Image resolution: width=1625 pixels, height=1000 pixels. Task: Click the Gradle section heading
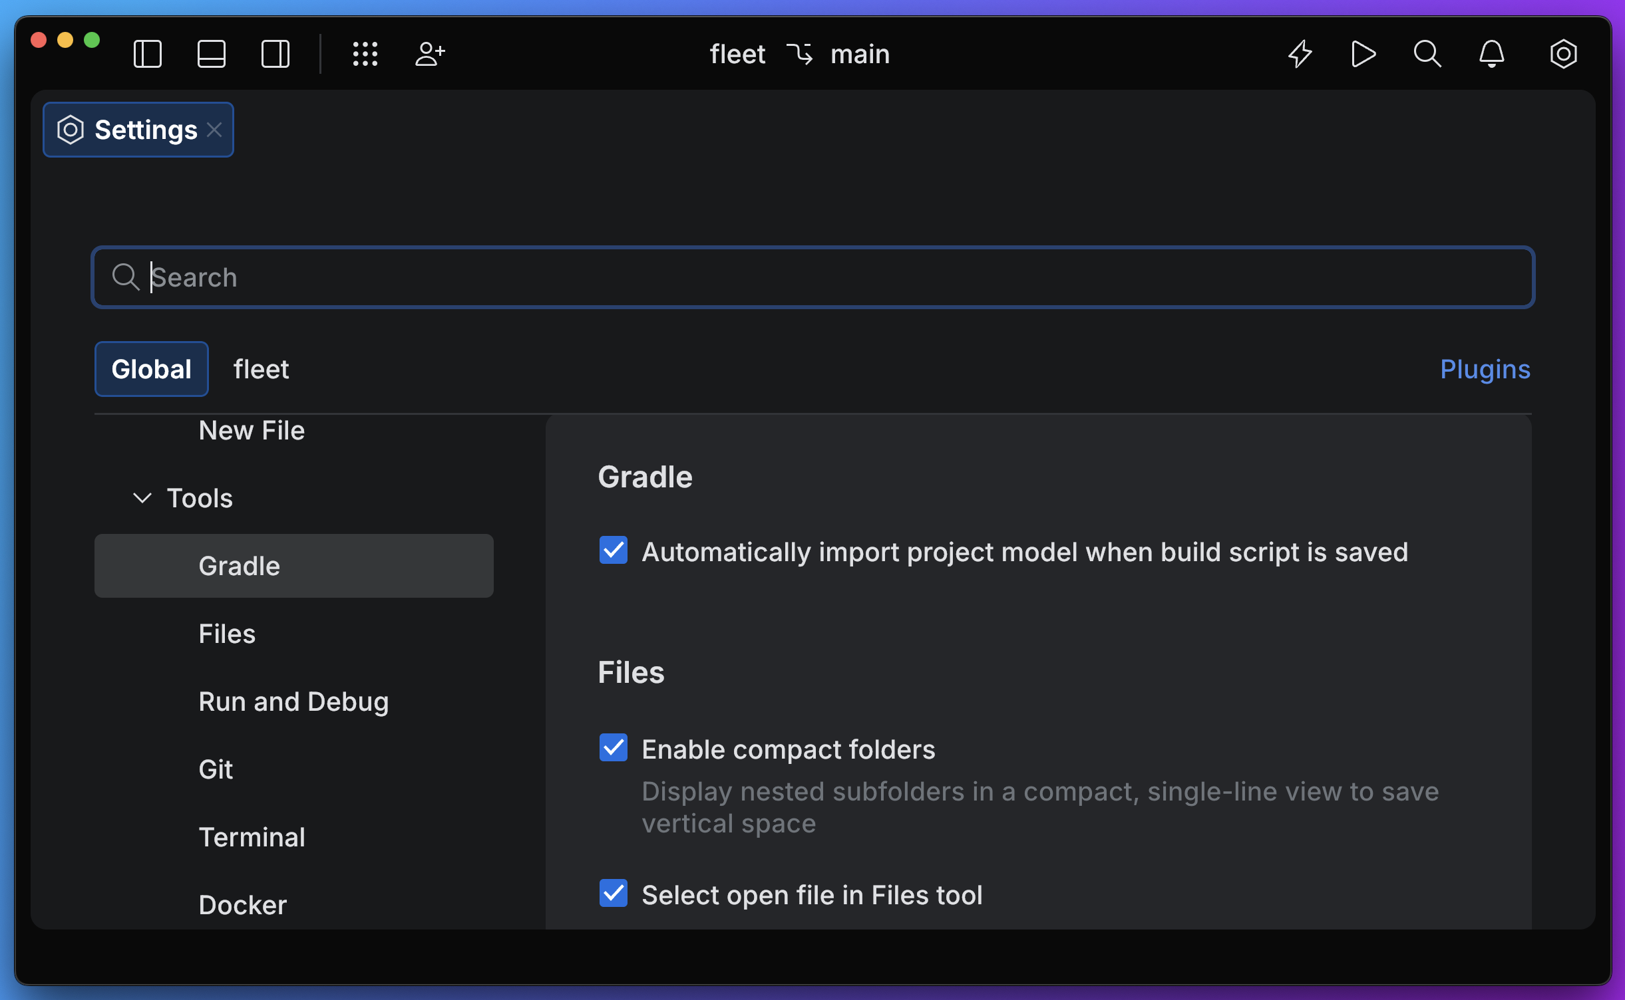tap(645, 477)
